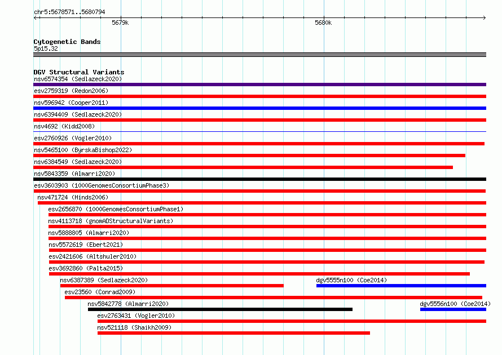The width and height of the screenshot is (502, 355).
Task: Open nsv5888805 (Almarri2020) label
Action: click(89, 233)
